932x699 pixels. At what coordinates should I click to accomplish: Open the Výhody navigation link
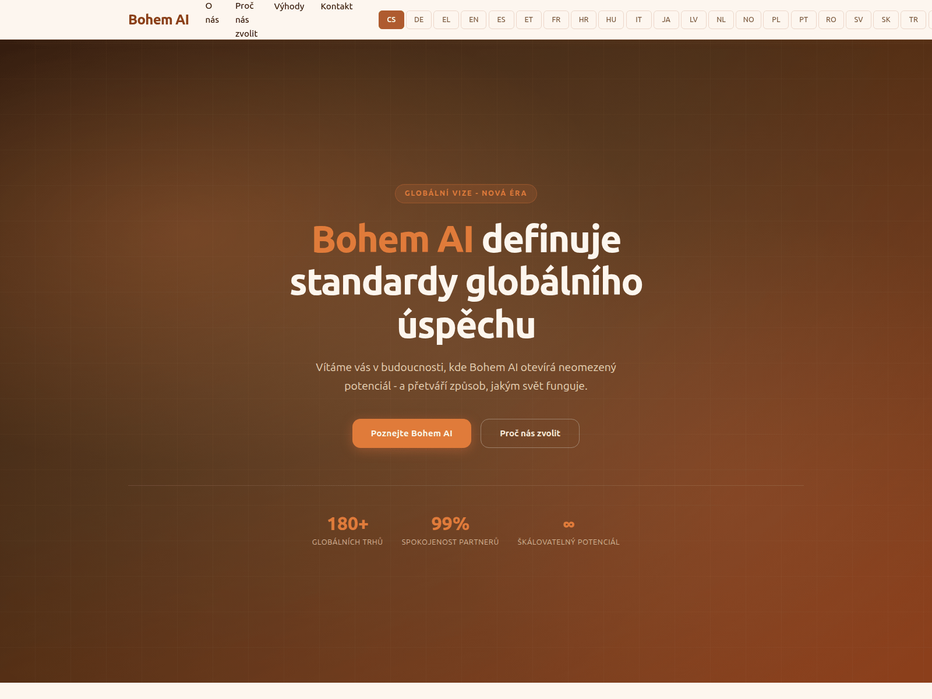click(x=289, y=6)
